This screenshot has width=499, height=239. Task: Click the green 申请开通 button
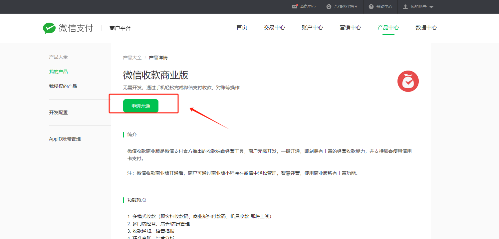click(141, 106)
